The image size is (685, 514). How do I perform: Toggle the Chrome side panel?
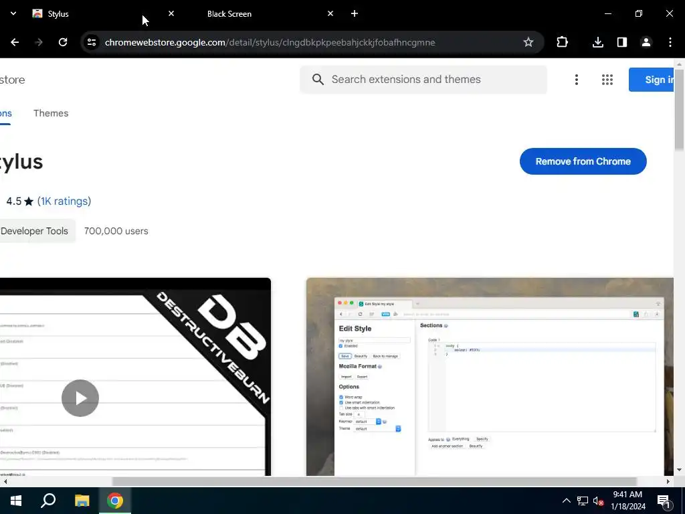pyautogui.click(x=621, y=42)
